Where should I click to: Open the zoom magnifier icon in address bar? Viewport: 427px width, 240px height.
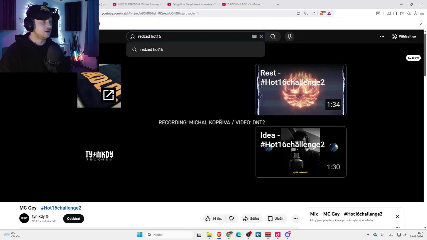pos(306,13)
